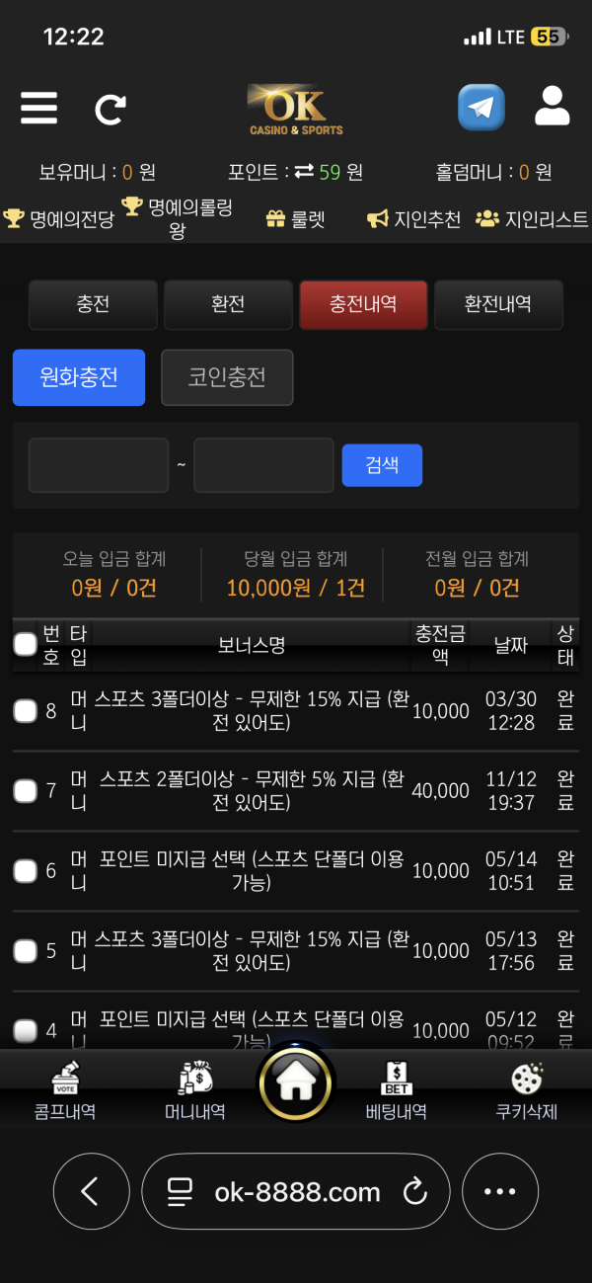Click the start date input field
This screenshot has height=1283, width=592.
[x=99, y=465]
